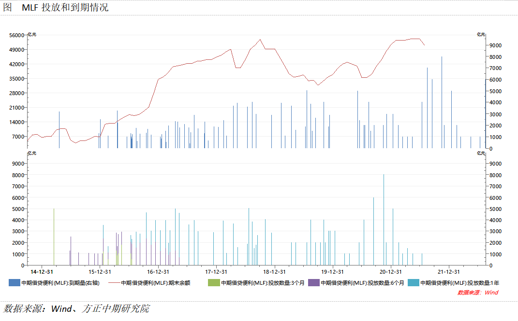This screenshot has height=321, width=518.
Task: Click x-axis date label 18-12-31
Action: (274, 272)
